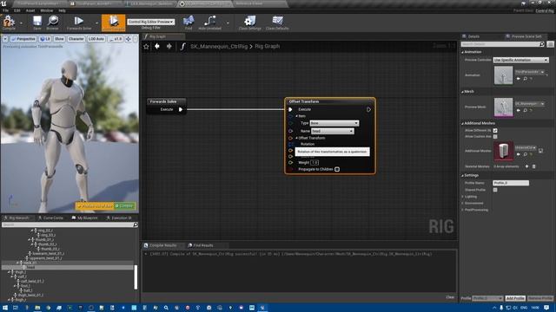This screenshot has width=556, height=312.
Task: Click the Execute output pin on Forwards Solve
Action: click(x=181, y=110)
